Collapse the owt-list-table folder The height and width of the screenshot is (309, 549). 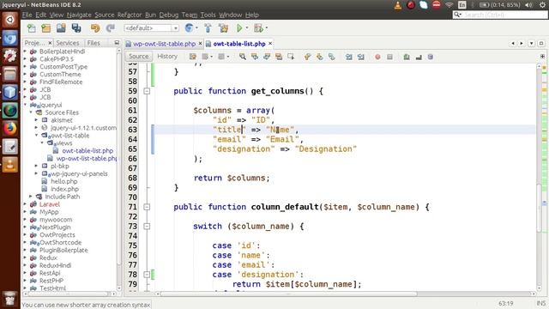click(x=36, y=136)
